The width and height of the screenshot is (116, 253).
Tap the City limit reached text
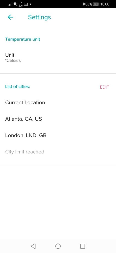click(x=25, y=152)
